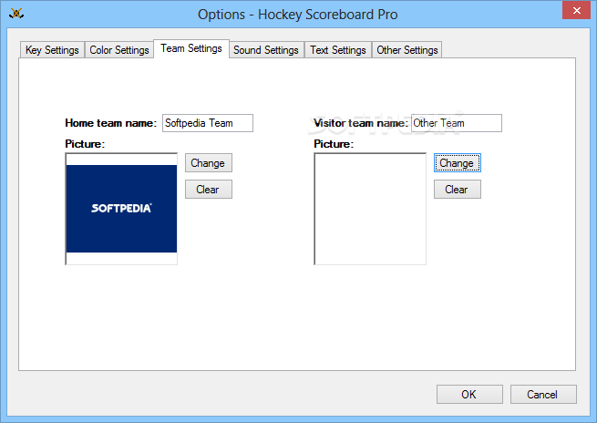Open the Color Settings tab
Viewport: 597px width, 423px height.
(119, 50)
